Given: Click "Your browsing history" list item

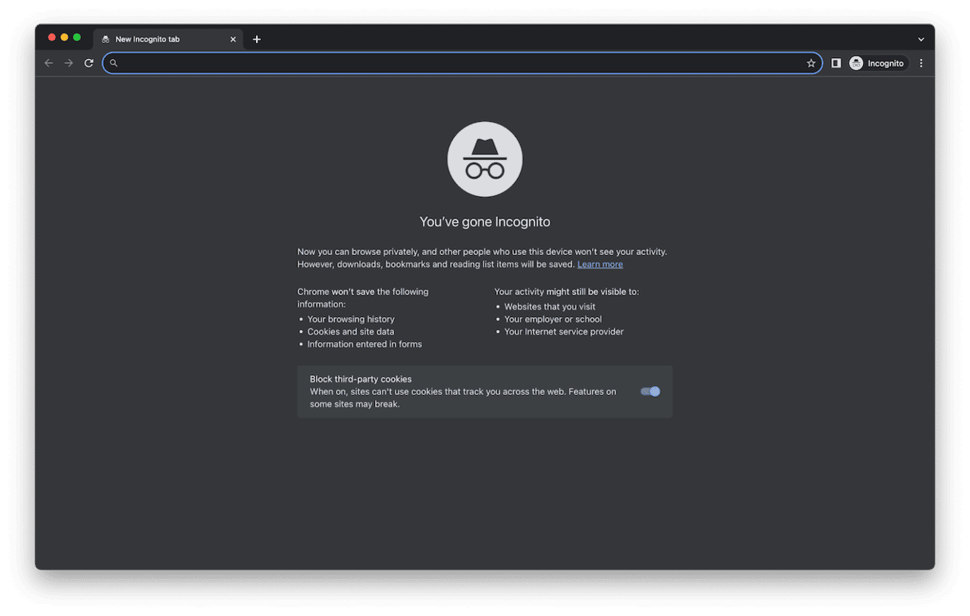Looking at the screenshot, I should click(351, 319).
